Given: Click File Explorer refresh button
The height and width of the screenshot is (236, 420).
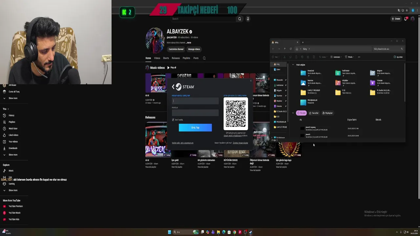Looking at the screenshot, I should click(290, 49).
